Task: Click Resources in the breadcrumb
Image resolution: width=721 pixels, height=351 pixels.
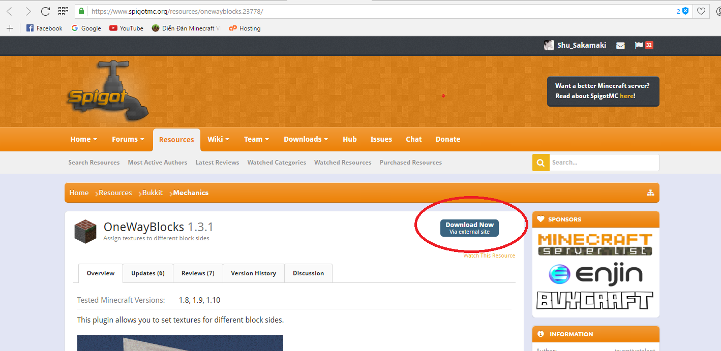Action: (x=115, y=193)
